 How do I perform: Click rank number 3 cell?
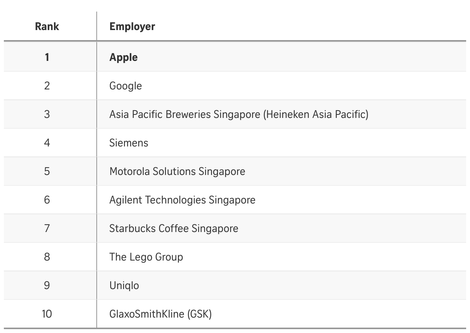click(47, 114)
